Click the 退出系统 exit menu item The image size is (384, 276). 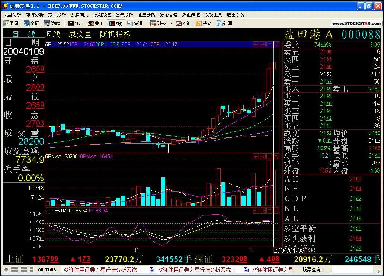236,15
